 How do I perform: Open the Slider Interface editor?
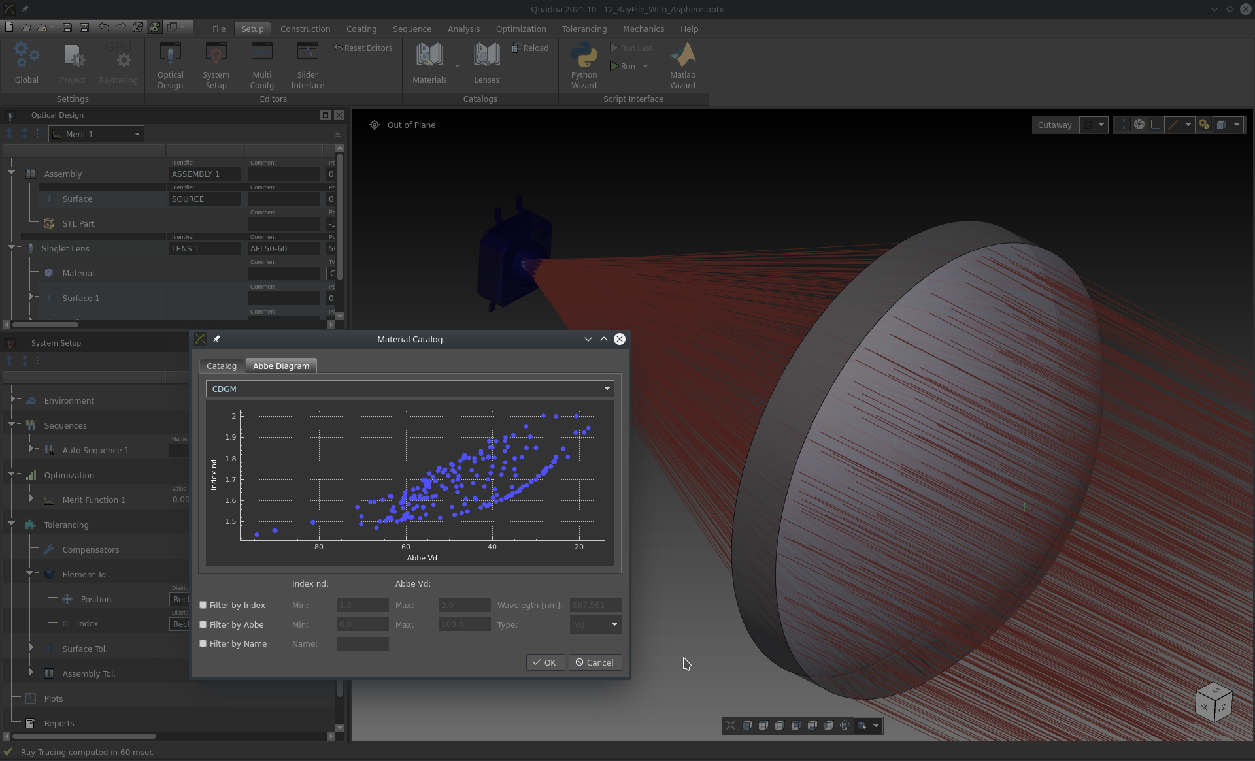[307, 65]
